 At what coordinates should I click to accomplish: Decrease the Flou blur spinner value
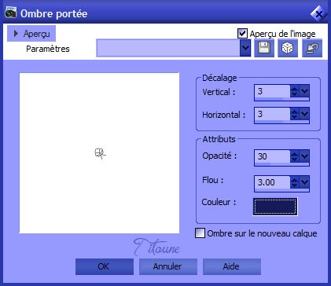pos(295,185)
